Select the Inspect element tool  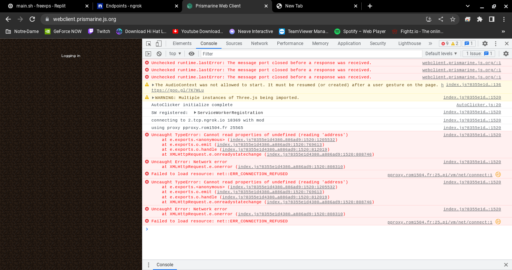click(149, 43)
